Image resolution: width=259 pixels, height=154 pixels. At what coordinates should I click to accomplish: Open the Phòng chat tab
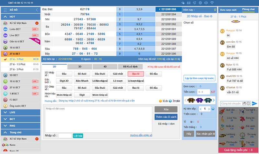248,9
